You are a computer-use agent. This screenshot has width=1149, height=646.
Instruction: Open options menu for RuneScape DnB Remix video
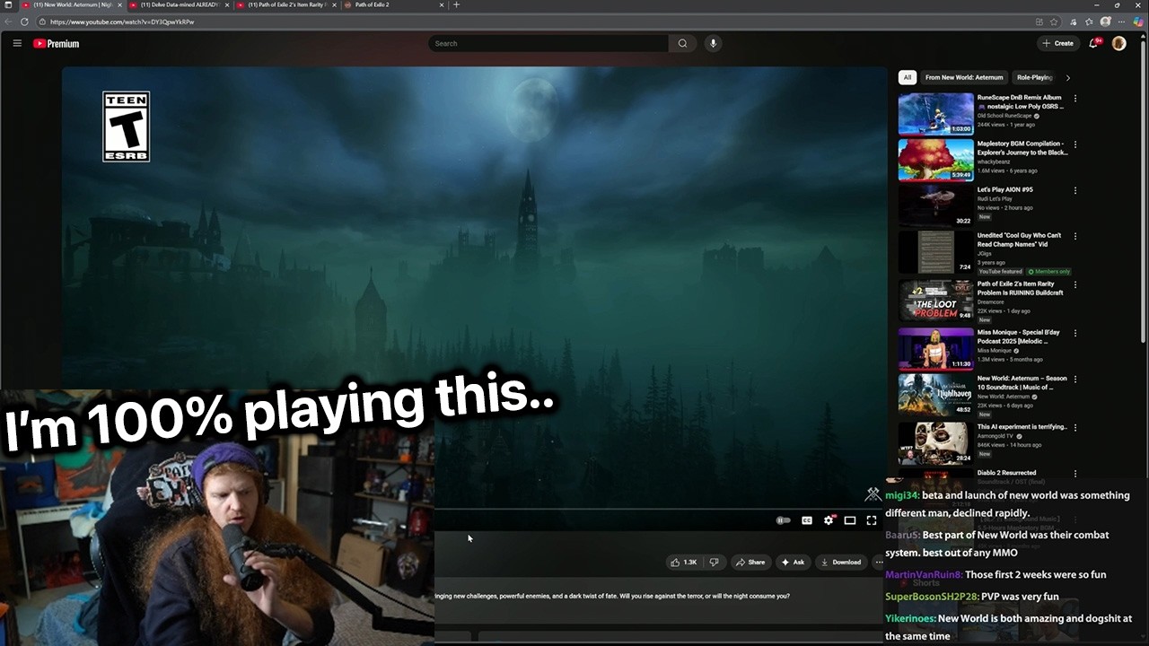click(1075, 98)
